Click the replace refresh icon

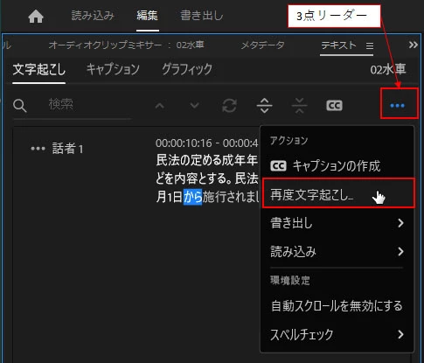229,106
